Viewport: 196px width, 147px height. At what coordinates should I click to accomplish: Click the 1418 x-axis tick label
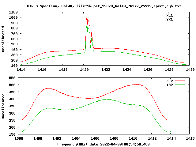coord(63,70)
